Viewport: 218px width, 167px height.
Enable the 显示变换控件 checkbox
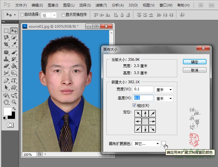point(63,14)
